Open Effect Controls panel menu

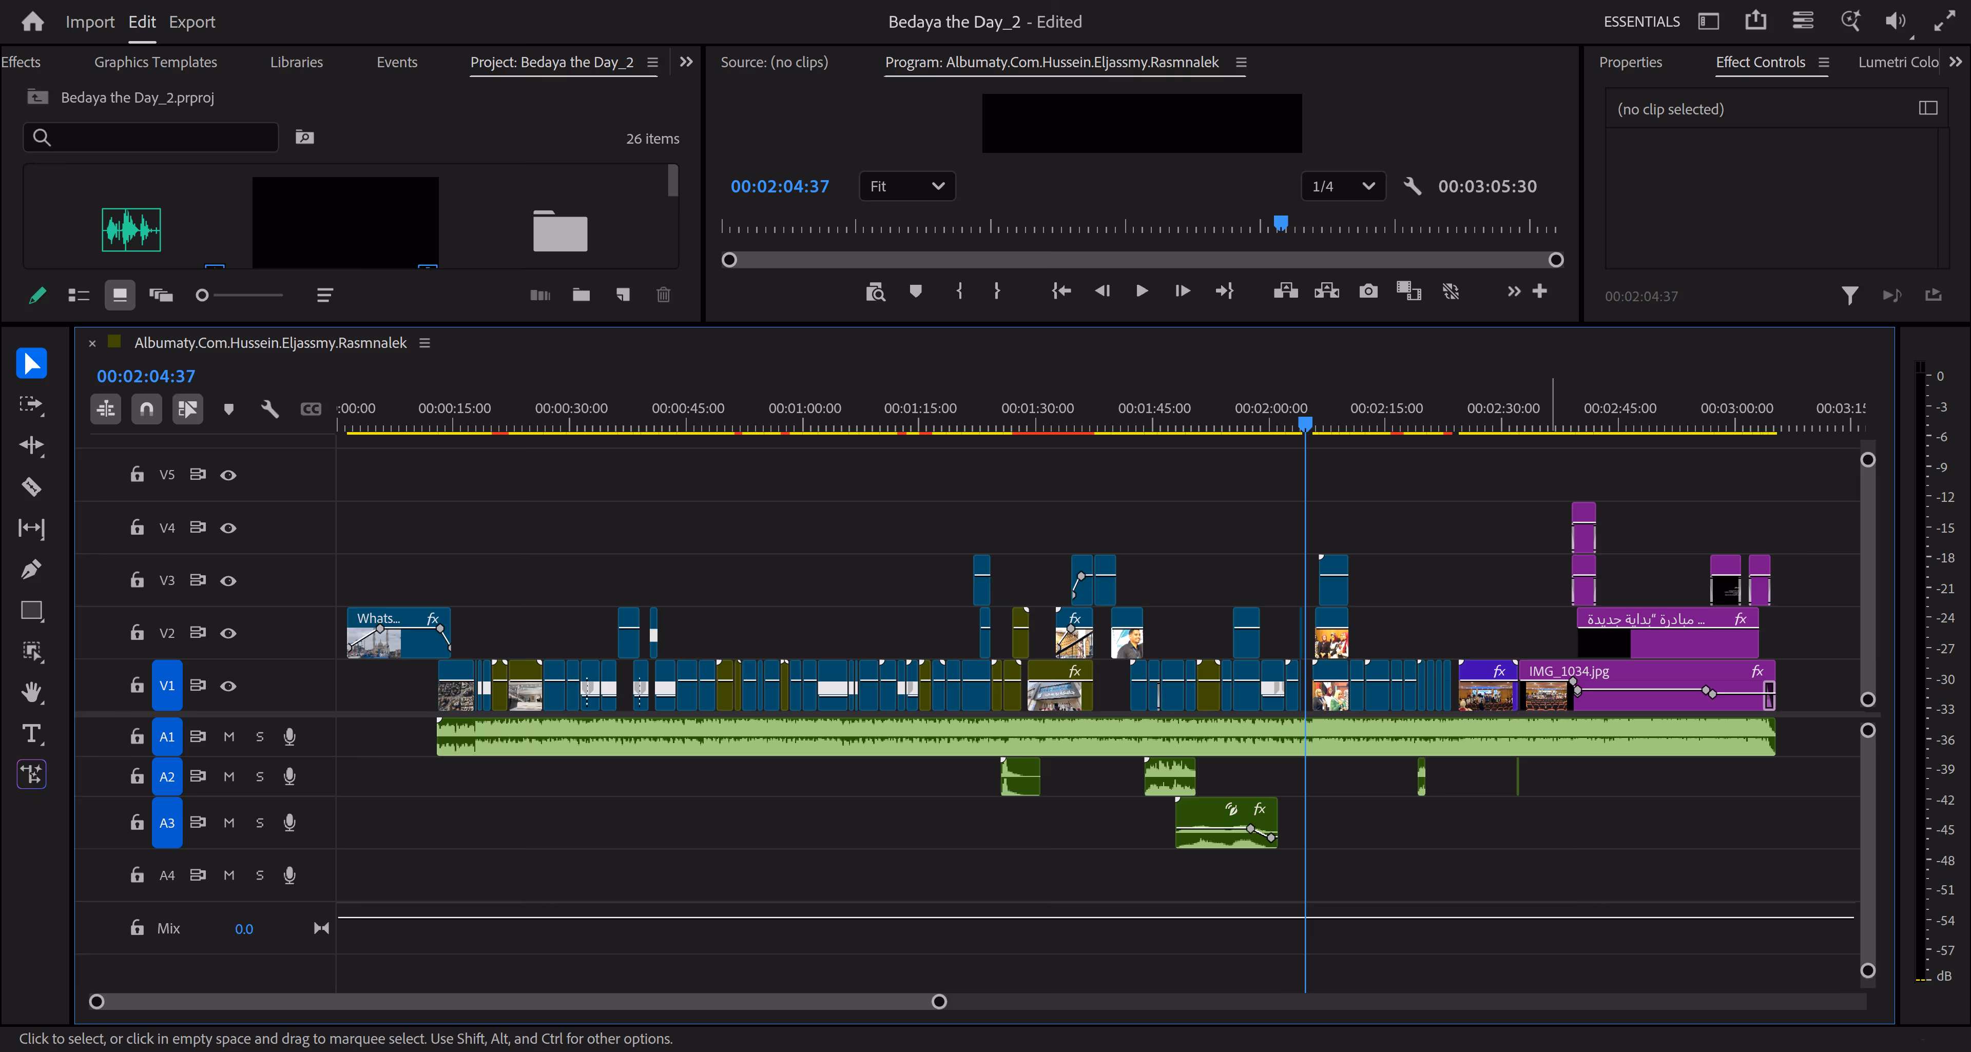click(1823, 62)
